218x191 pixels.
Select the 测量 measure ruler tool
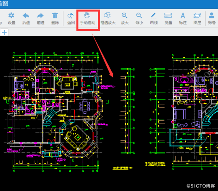coord(168,18)
